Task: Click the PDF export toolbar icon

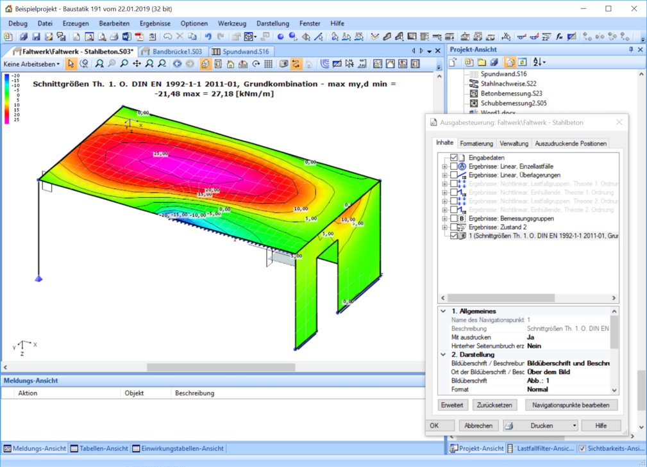Action: [139, 37]
